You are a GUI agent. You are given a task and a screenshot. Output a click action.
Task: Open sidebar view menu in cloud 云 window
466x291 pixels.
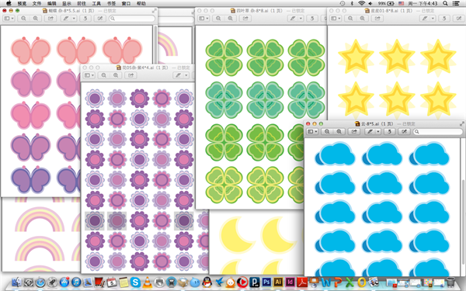point(312,132)
